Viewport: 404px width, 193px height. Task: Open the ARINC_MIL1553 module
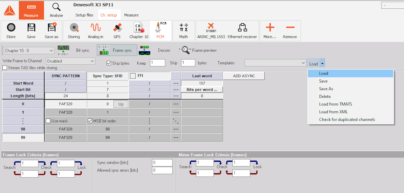[211, 30]
